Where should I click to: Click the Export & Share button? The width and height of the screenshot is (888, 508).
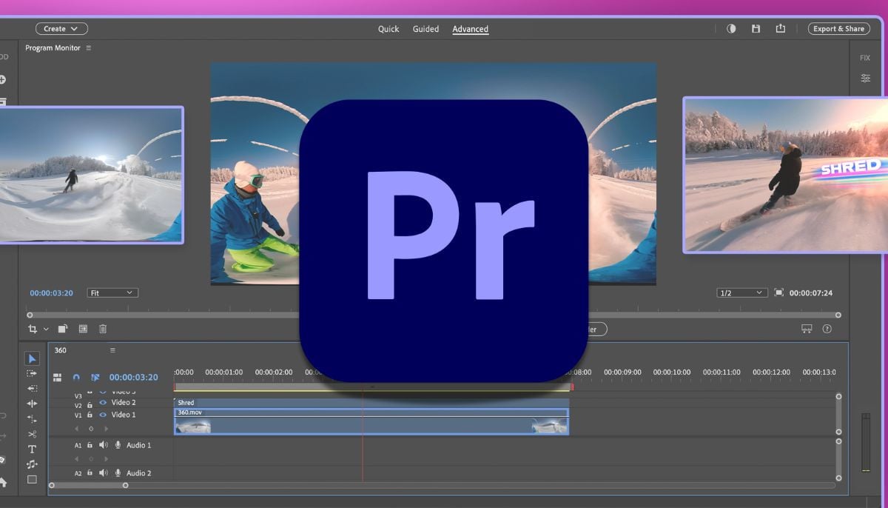(x=839, y=29)
